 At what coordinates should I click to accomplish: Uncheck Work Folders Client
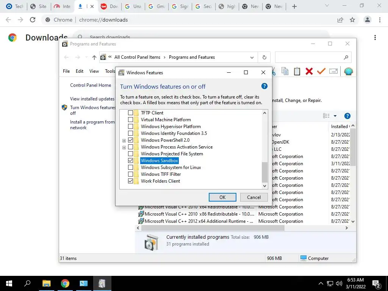click(130, 181)
